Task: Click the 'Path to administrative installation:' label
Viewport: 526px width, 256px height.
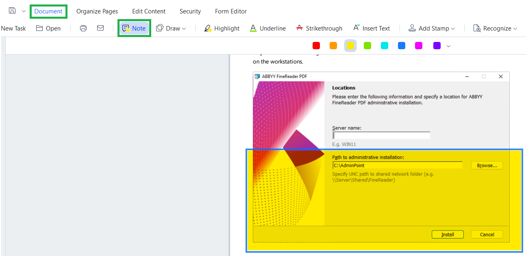Action: pyautogui.click(x=368, y=157)
